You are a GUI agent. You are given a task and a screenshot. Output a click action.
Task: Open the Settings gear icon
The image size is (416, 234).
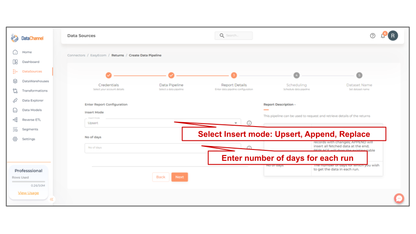[x=15, y=139]
